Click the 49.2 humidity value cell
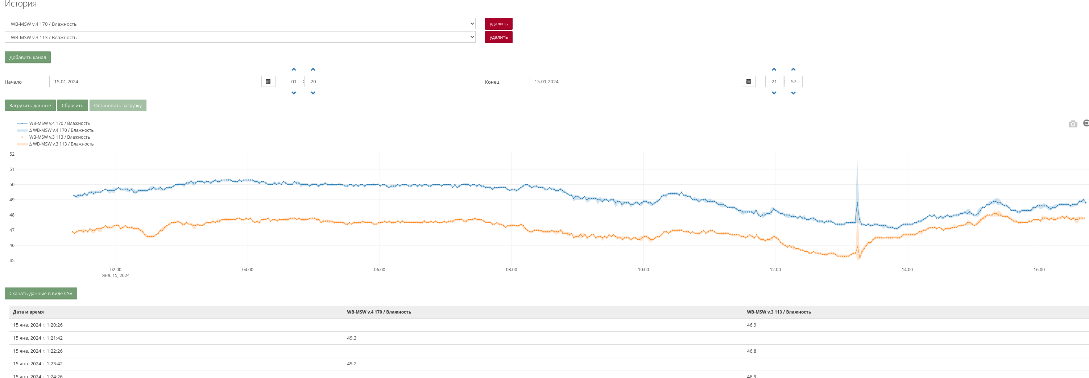This screenshot has width=1089, height=378. tap(352, 364)
